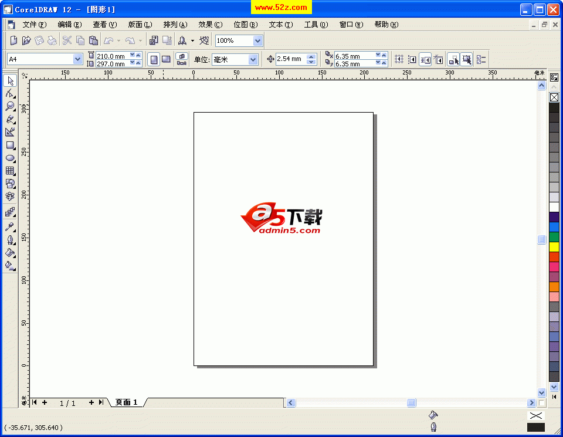Click the nudge offset 2.54 mm field
Image resolution: width=563 pixels, height=437 pixels.
(x=291, y=59)
